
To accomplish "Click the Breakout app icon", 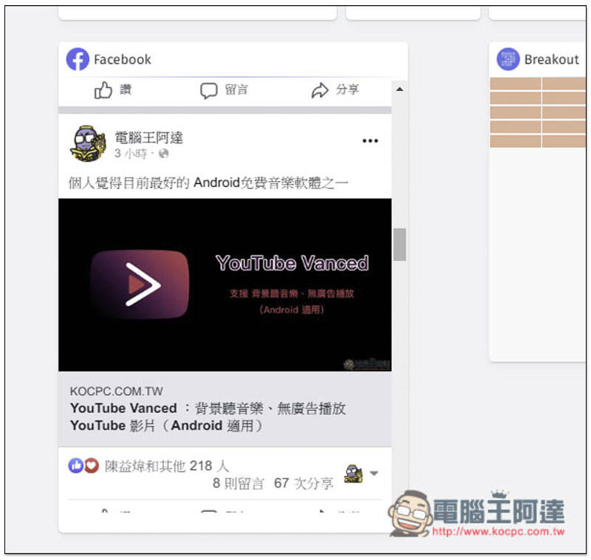I will point(508,59).
